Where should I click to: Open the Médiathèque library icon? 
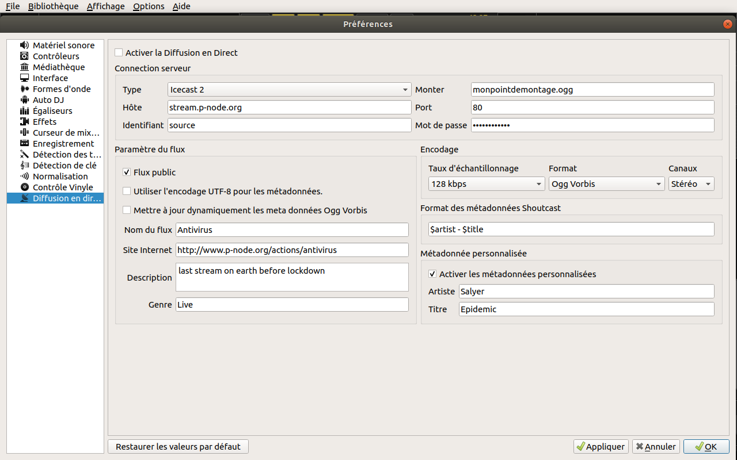[24, 67]
